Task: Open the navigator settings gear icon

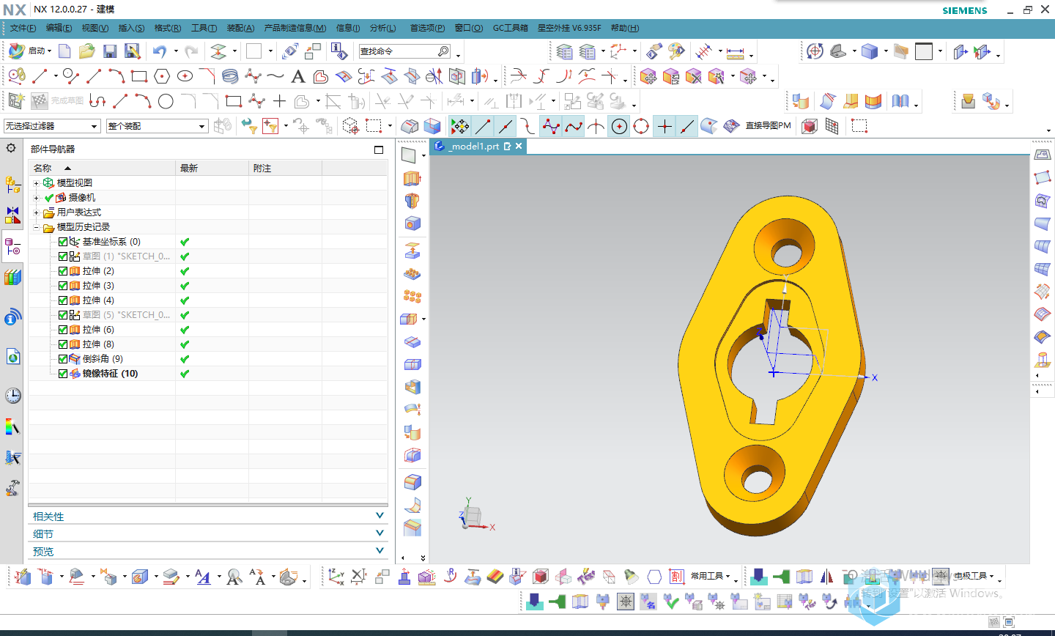Action: tap(11, 148)
